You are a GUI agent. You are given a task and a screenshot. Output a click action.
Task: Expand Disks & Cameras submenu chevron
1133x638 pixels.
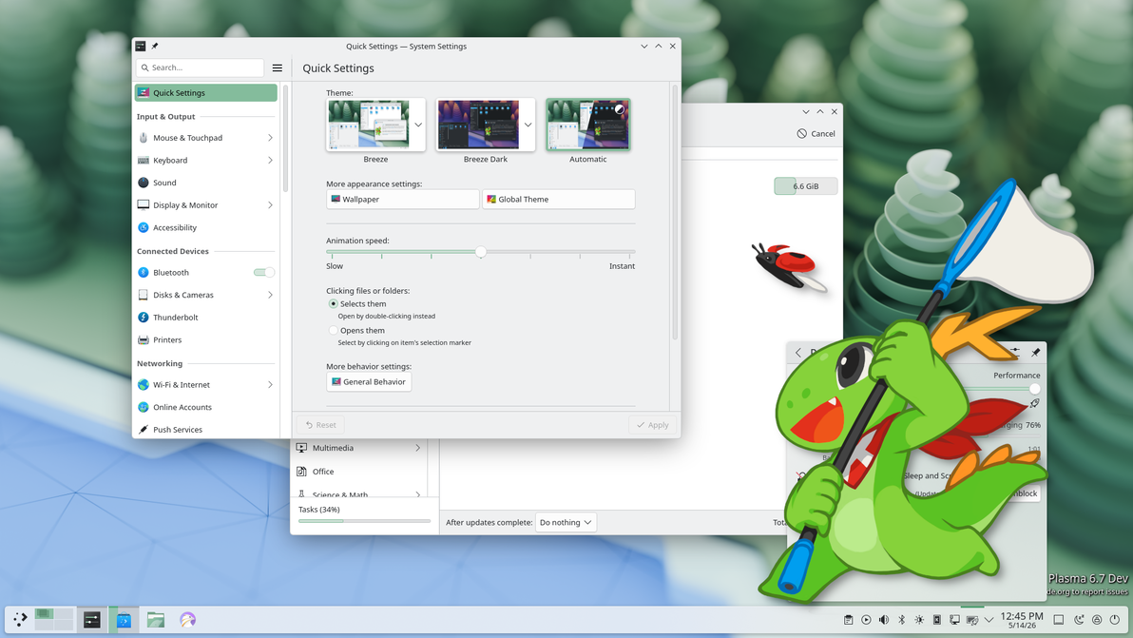pyautogui.click(x=270, y=295)
